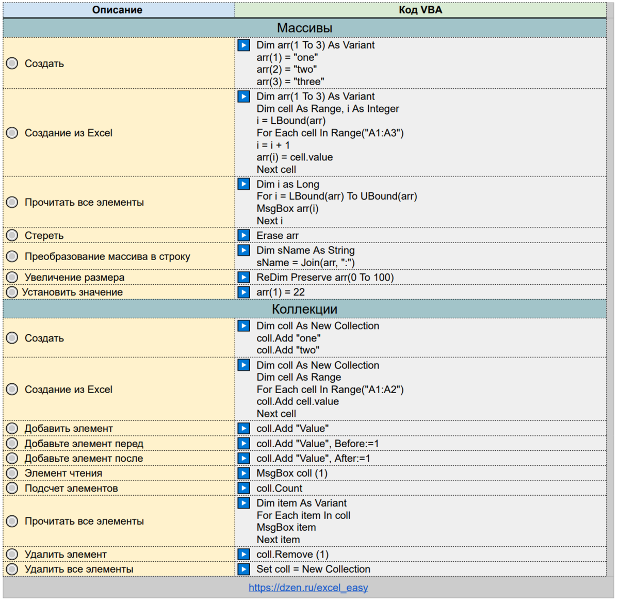Click play icon in Коллекции 'Создание из Excel' row

(243, 365)
